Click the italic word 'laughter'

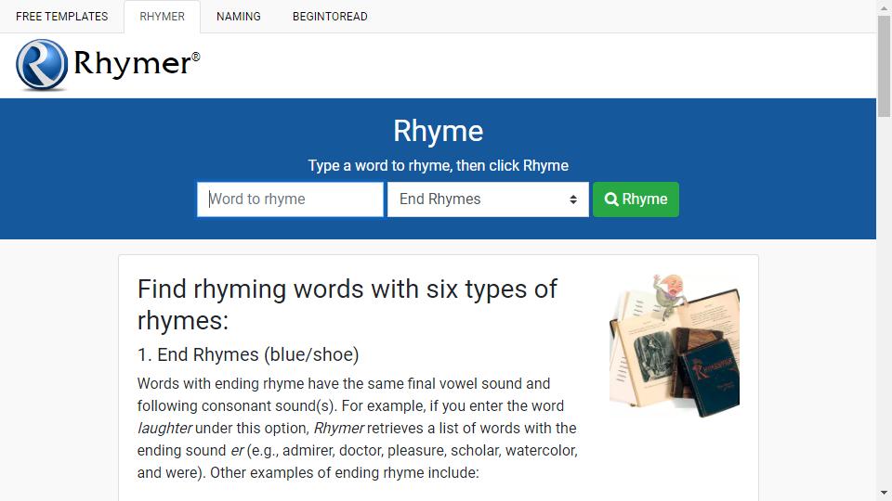pos(164,428)
